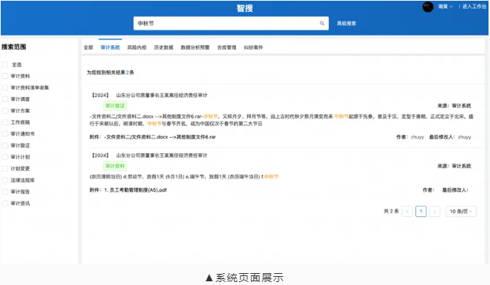Select the 合规管理 tab

[226, 47]
